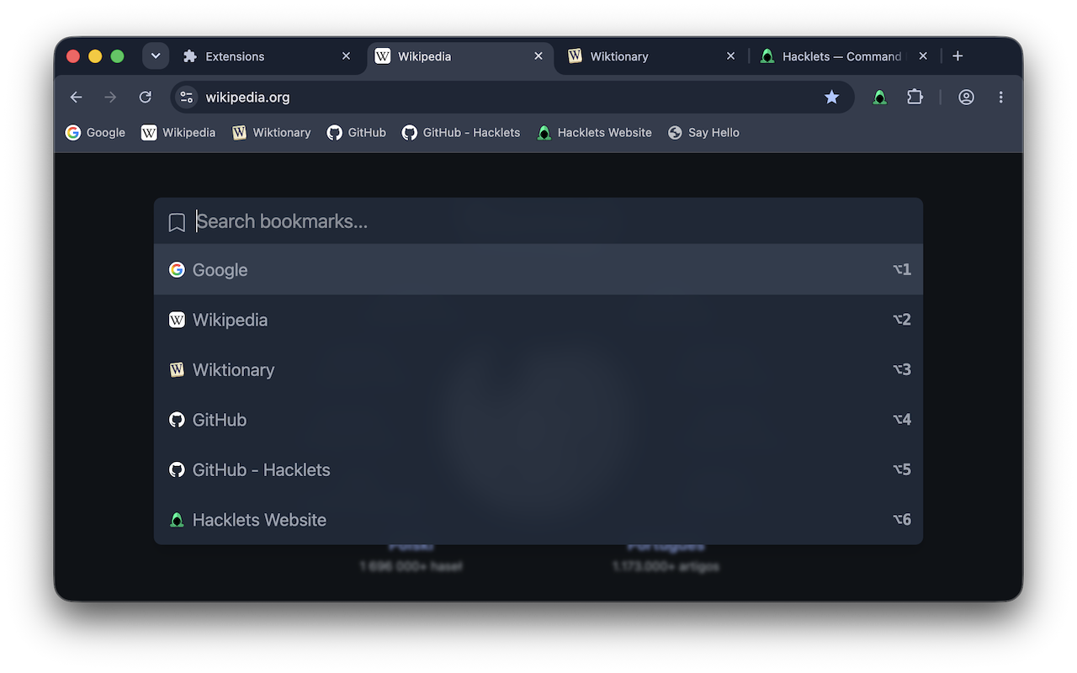Close the Wiktionary tab
Viewport: 1077px width, 673px height.
click(730, 56)
